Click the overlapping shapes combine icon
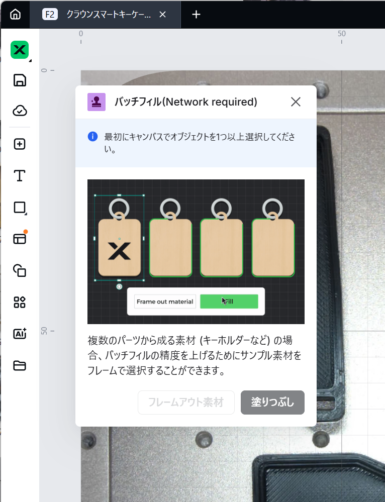The width and height of the screenshot is (385, 502). tap(20, 270)
